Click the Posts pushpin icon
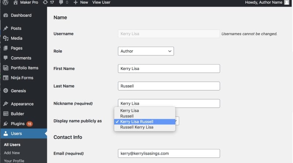The height and width of the screenshot is (163, 293). point(5,28)
